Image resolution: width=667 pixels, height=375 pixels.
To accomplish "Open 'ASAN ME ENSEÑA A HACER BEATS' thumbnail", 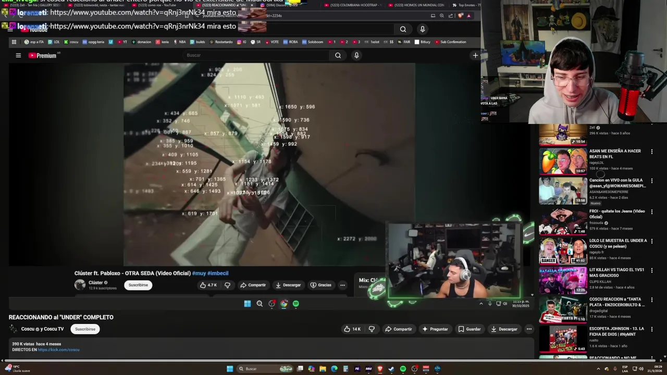I will click(563, 161).
